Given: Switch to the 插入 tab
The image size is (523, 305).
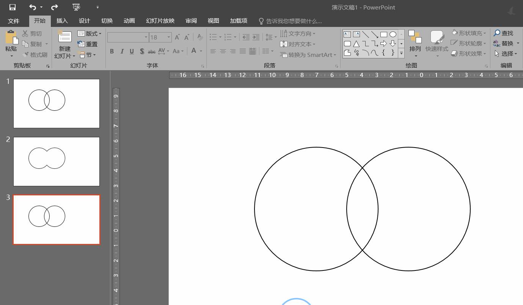Looking at the screenshot, I should (62, 21).
